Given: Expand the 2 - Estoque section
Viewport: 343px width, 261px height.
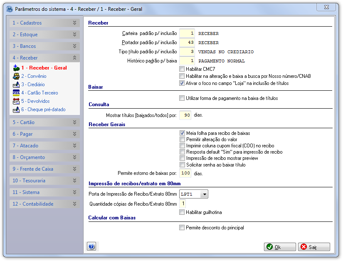Looking at the screenshot, I should [x=44, y=35].
